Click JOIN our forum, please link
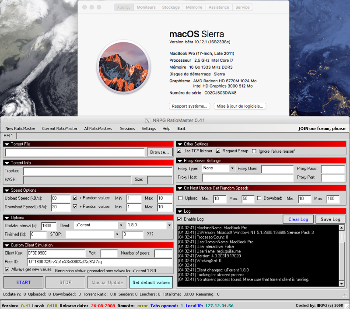This screenshot has width=350, height=309. point(322,129)
